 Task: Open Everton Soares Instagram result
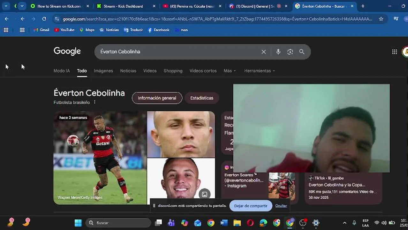click(x=244, y=180)
